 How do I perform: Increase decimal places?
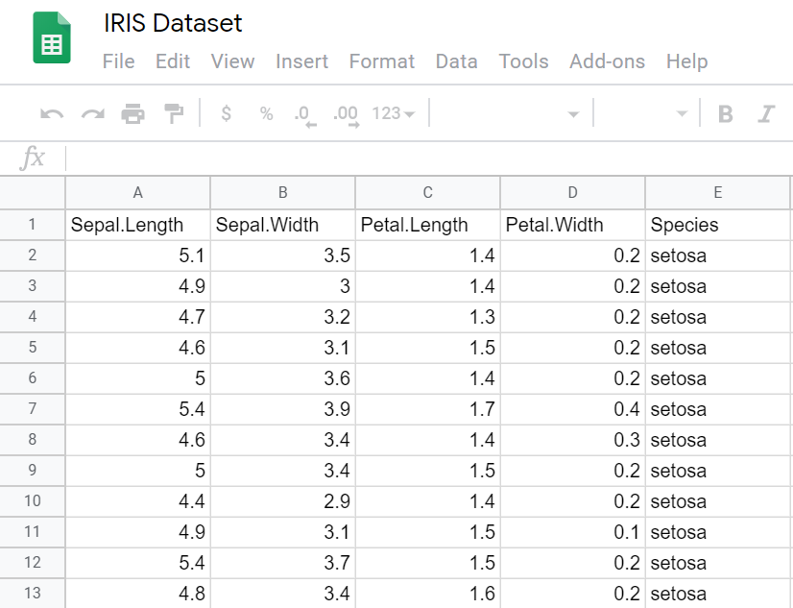pos(346,115)
